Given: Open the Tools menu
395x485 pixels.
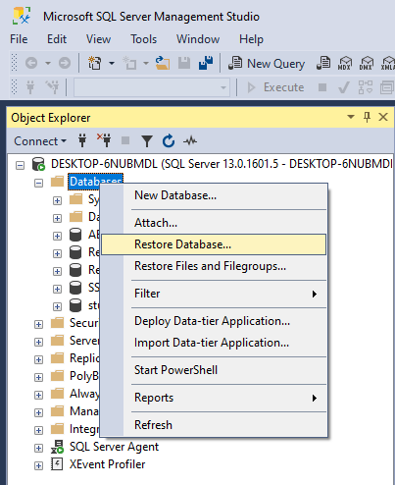Looking at the screenshot, I should point(144,39).
